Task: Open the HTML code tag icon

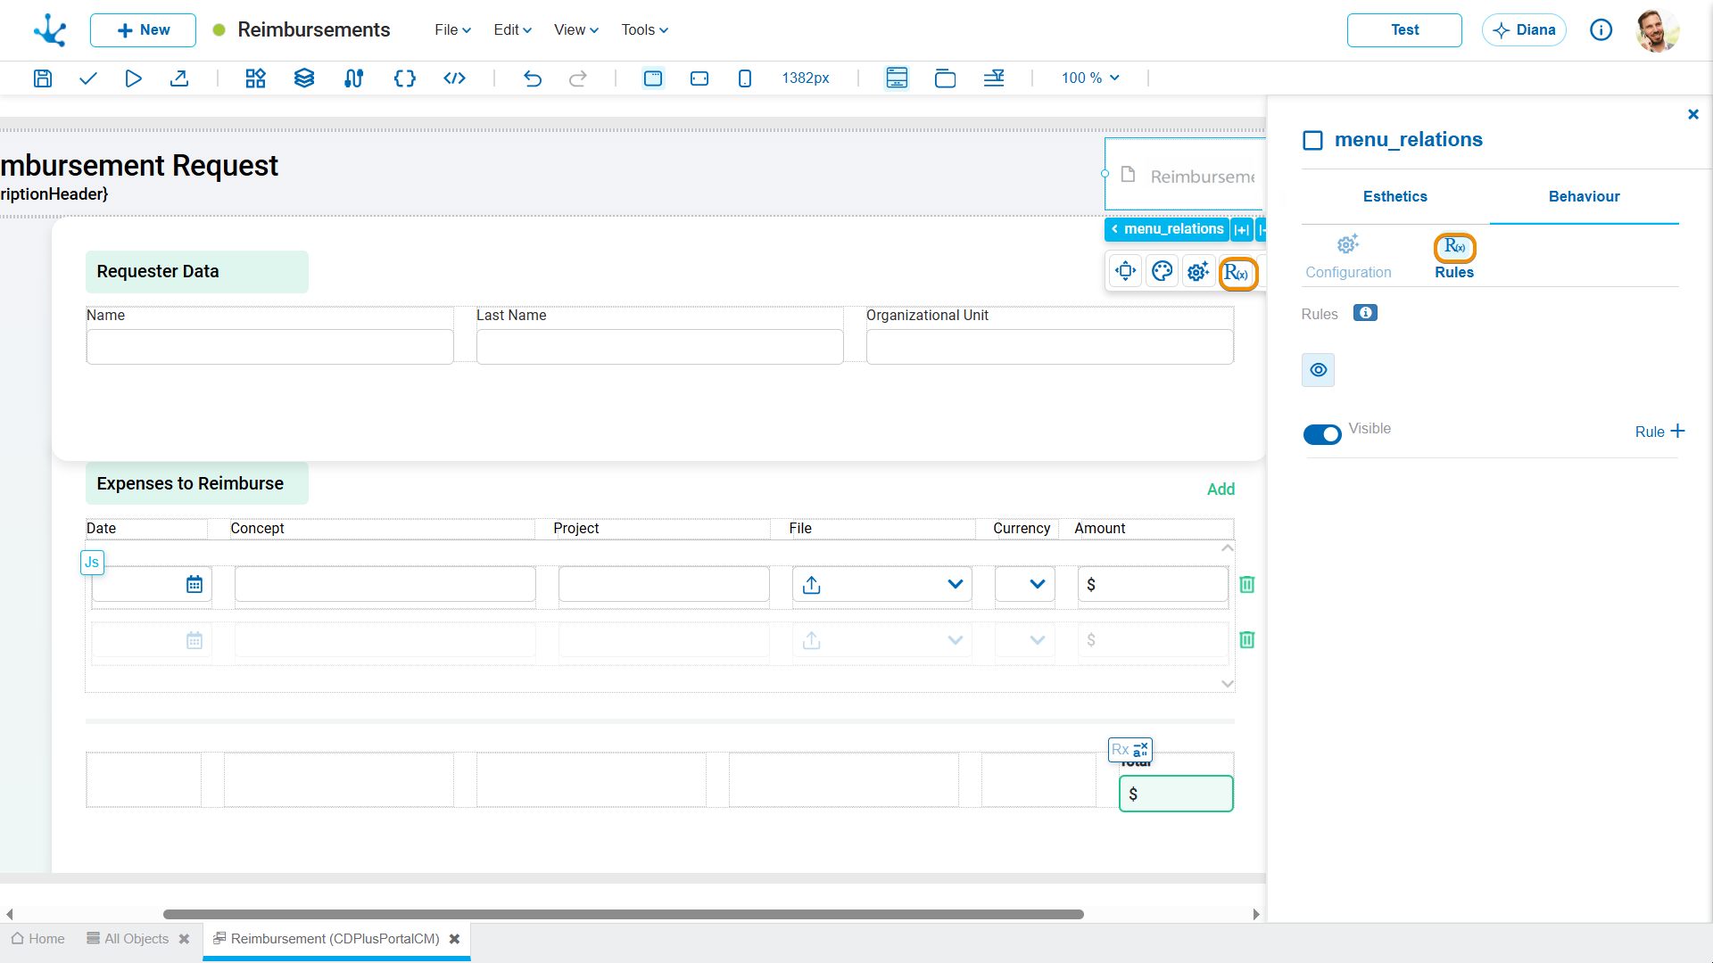Action: (455, 78)
